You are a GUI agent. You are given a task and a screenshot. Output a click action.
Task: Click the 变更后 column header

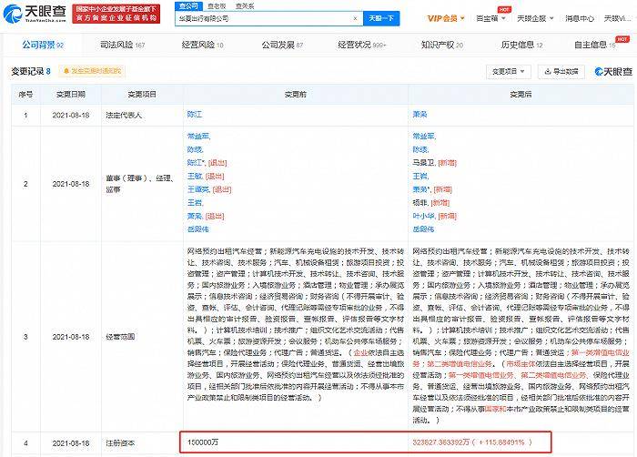521,95
